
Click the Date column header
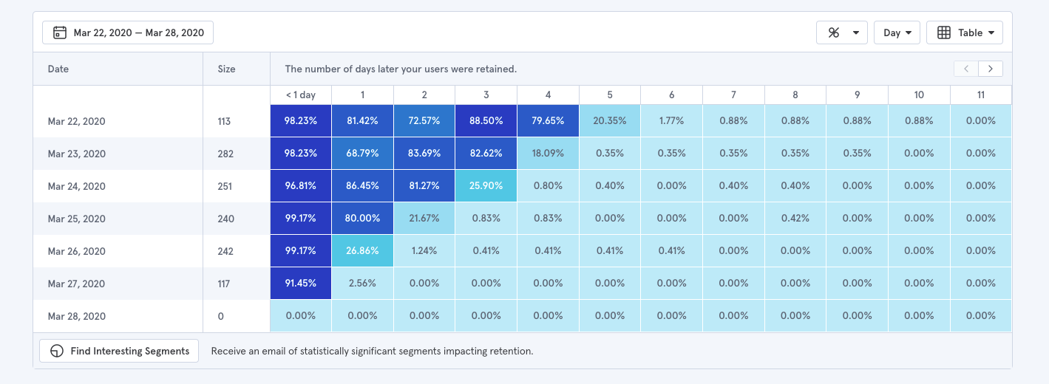(58, 69)
